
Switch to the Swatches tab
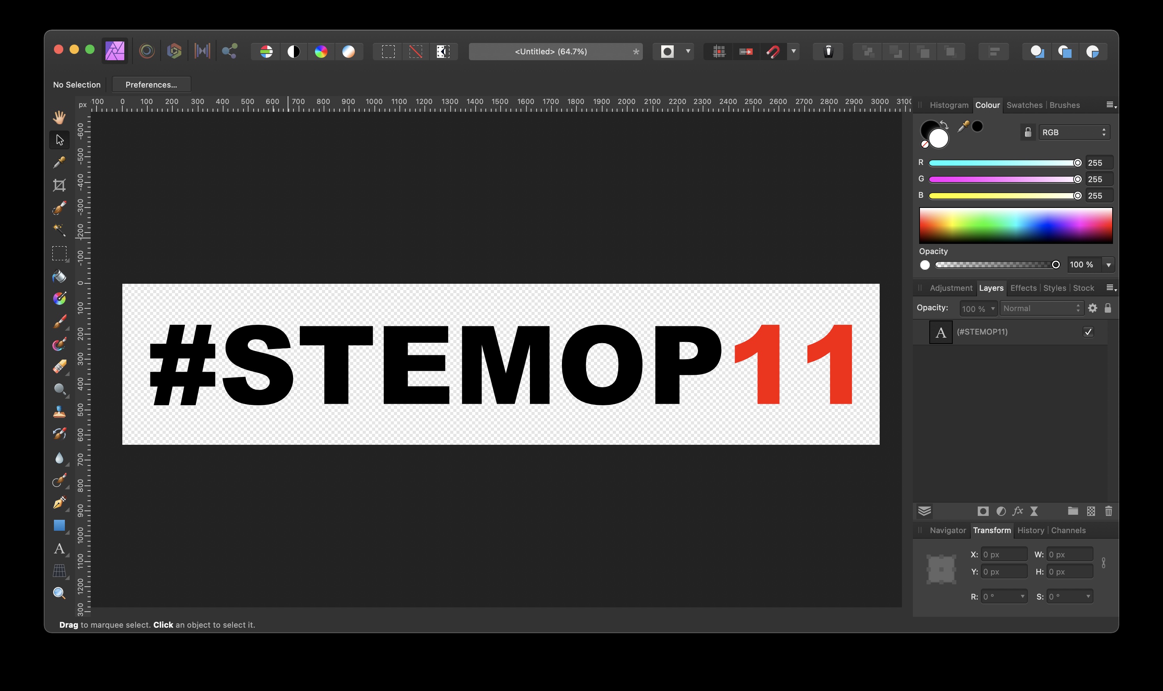(x=1024, y=105)
